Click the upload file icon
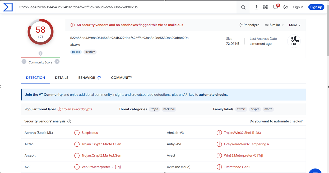The image size is (329, 173). click(x=256, y=7)
